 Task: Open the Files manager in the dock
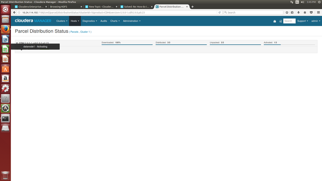pyautogui.click(x=5, y=19)
